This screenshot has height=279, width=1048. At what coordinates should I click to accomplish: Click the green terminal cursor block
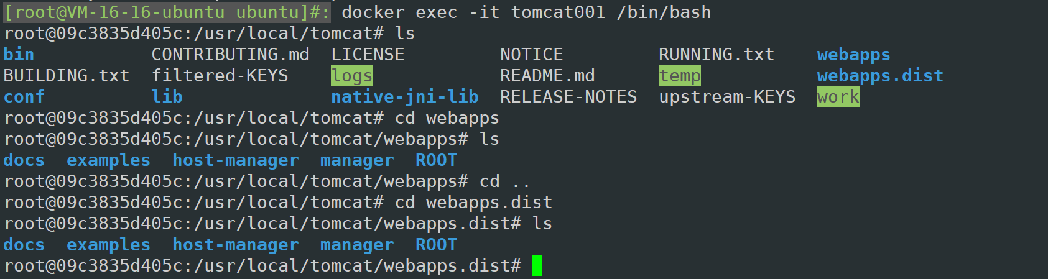(537, 266)
